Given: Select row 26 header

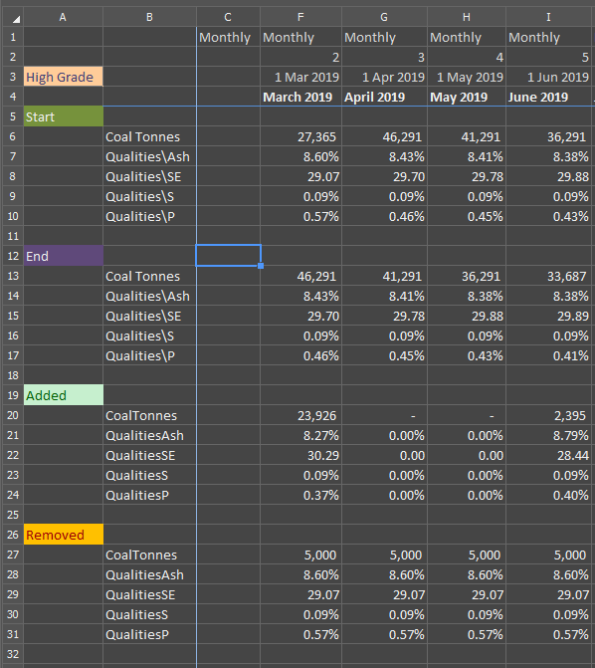Looking at the screenshot, I should 13,535.
